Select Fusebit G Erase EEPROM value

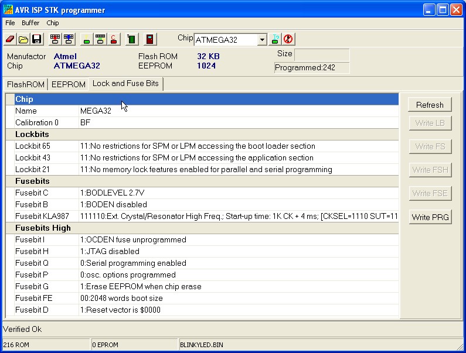coord(239,287)
